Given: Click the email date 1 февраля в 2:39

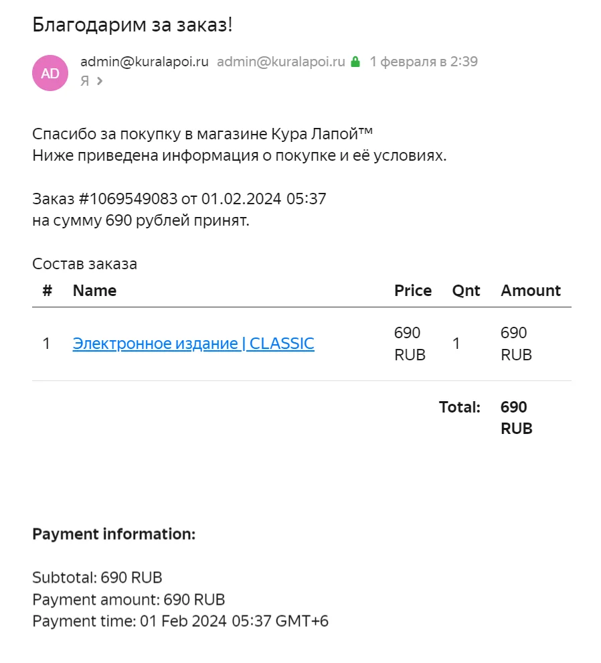Looking at the screenshot, I should (424, 62).
